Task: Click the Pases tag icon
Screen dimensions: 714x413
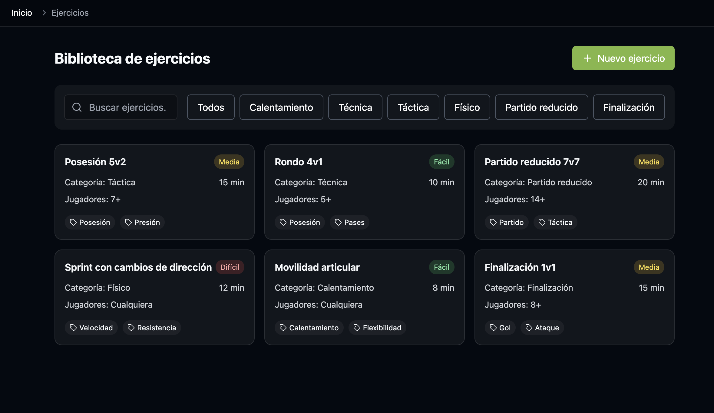Action: coord(338,222)
